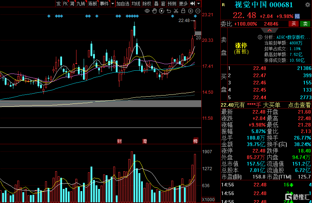Image resolution: width=312 pixels, height=203 pixels.
Task: Open the dropdown arrow after 事件
Action: 113,4
